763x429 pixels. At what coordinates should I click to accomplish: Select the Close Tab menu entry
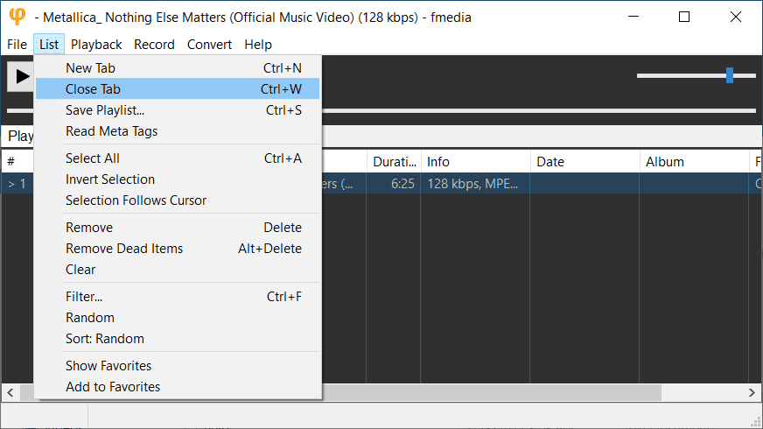click(178, 89)
